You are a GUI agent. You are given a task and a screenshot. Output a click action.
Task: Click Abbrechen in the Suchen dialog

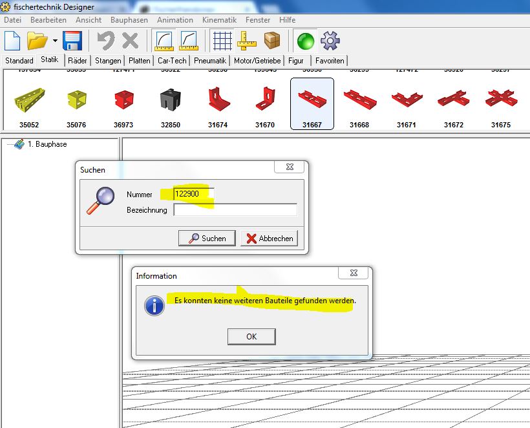coord(270,238)
